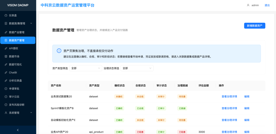The width and height of the screenshot is (276, 134).
Task: Open 数据可视化 menu item
Action: click(x=18, y=65)
